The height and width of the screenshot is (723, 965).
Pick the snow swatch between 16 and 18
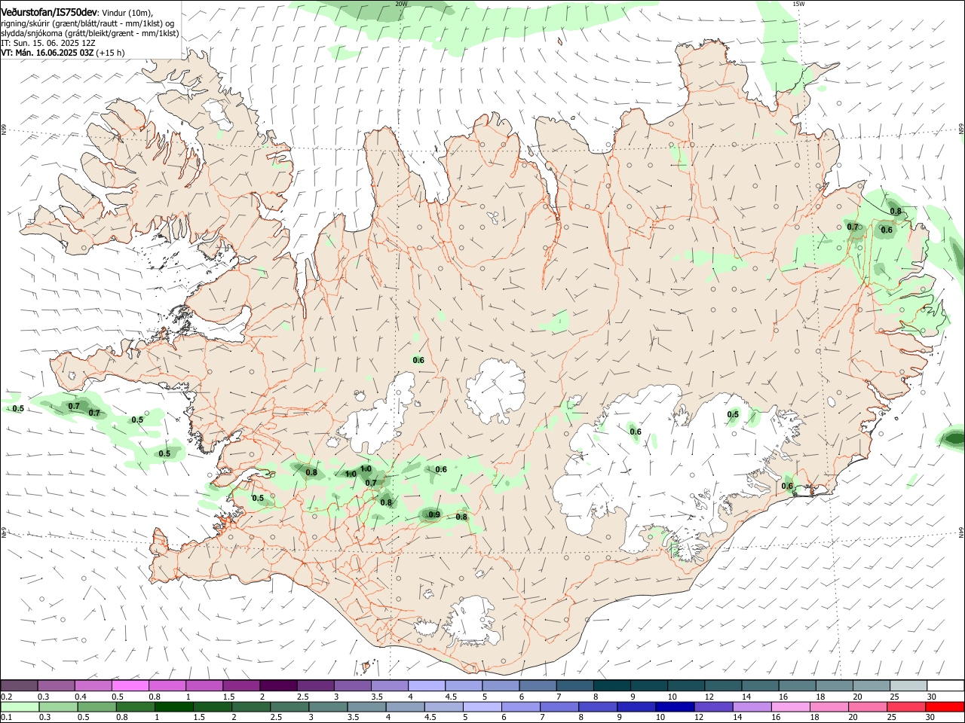point(797,685)
